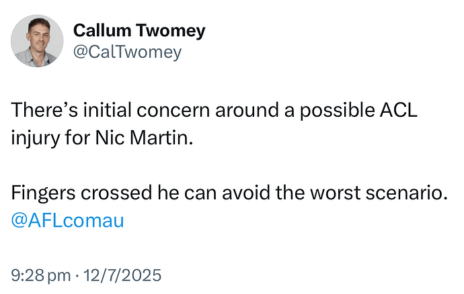Click the face in the avatar photo
464x294 pixels.
click(39, 34)
